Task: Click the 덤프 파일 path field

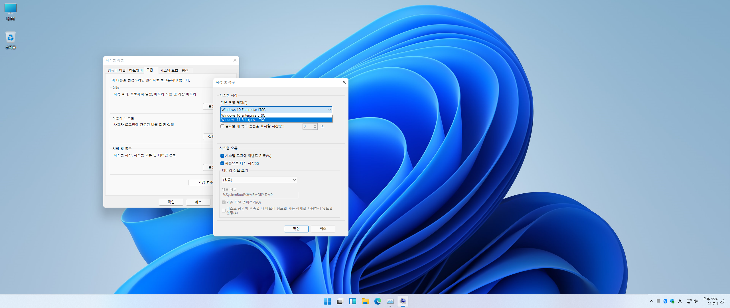Action: click(x=260, y=195)
